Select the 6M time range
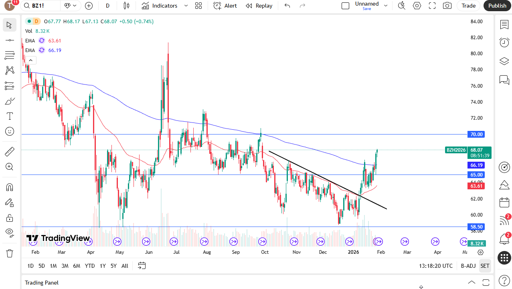Screen dimensions: 512x289 click(77, 266)
